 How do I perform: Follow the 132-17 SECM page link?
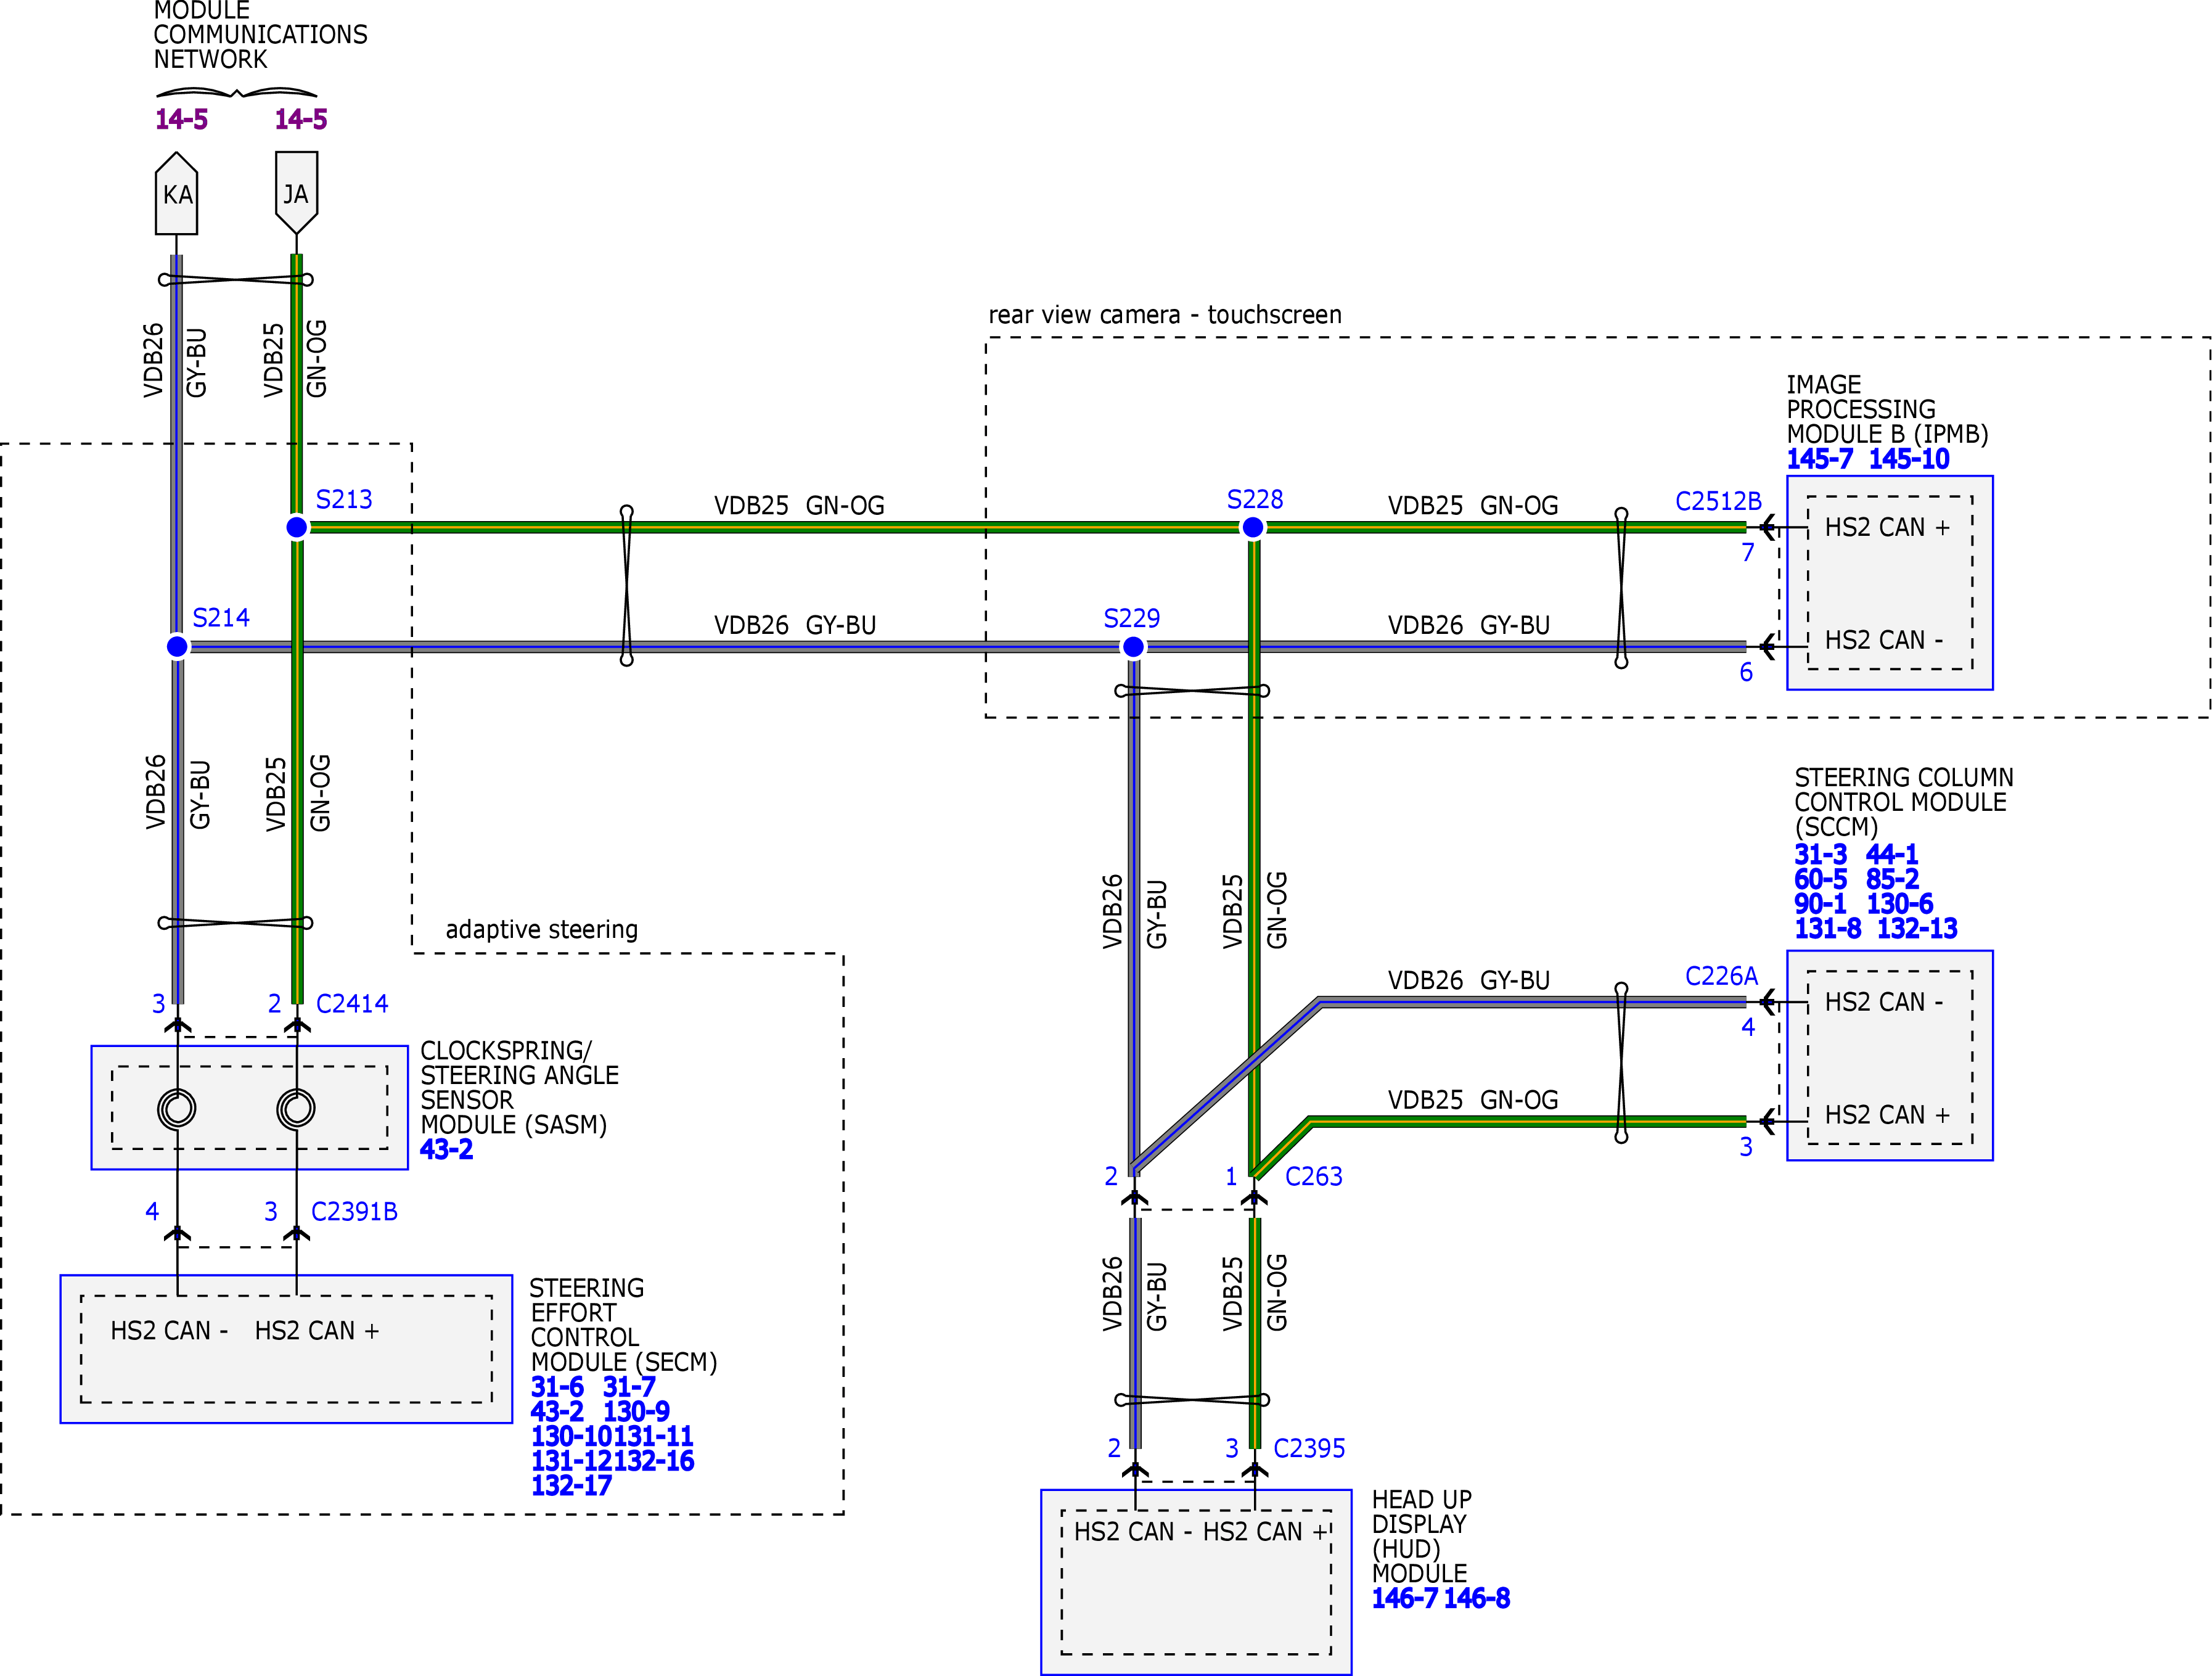tap(571, 1485)
